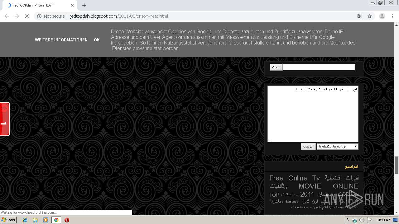The image size is (399, 224).
Task: Click inside the translation text area
Action: [313, 114]
